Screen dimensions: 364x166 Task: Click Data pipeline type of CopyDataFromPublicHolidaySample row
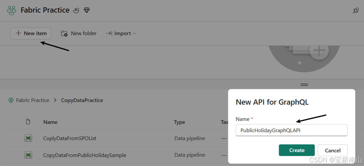click(x=190, y=155)
